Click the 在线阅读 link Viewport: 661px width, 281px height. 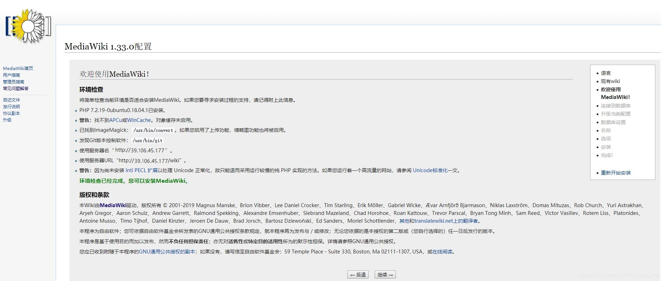(442, 252)
